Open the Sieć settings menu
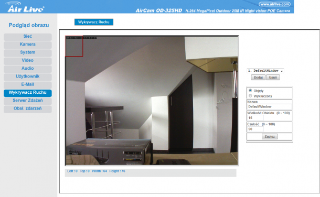Image resolution: width=320 pixels, height=197 pixels. pyautogui.click(x=28, y=37)
